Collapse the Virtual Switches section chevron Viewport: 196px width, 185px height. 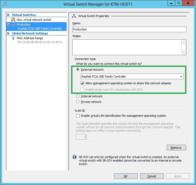(8, 15)
